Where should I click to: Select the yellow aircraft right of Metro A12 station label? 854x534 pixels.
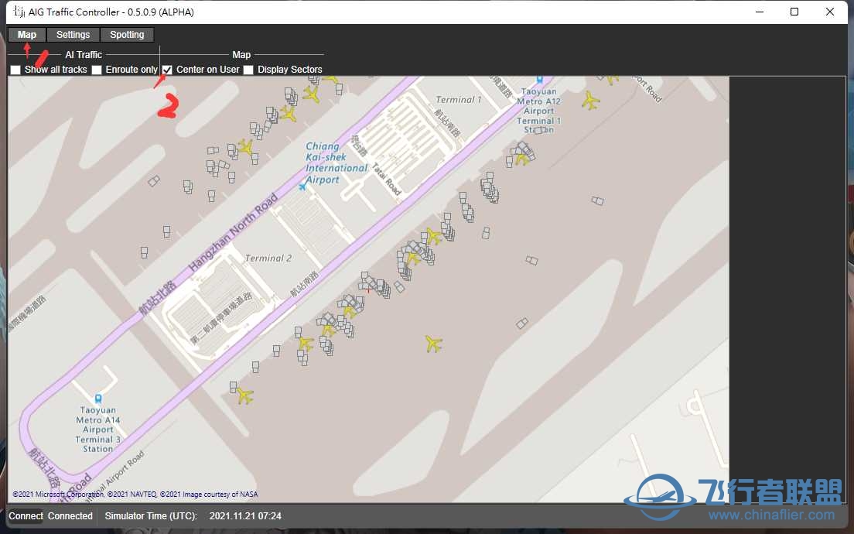tap(590, 101)
